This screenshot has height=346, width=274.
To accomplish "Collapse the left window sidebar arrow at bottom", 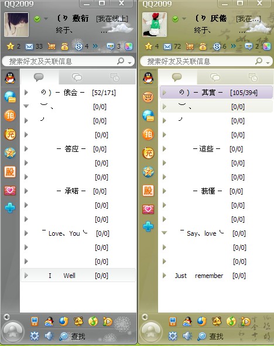I will point(7,317).
